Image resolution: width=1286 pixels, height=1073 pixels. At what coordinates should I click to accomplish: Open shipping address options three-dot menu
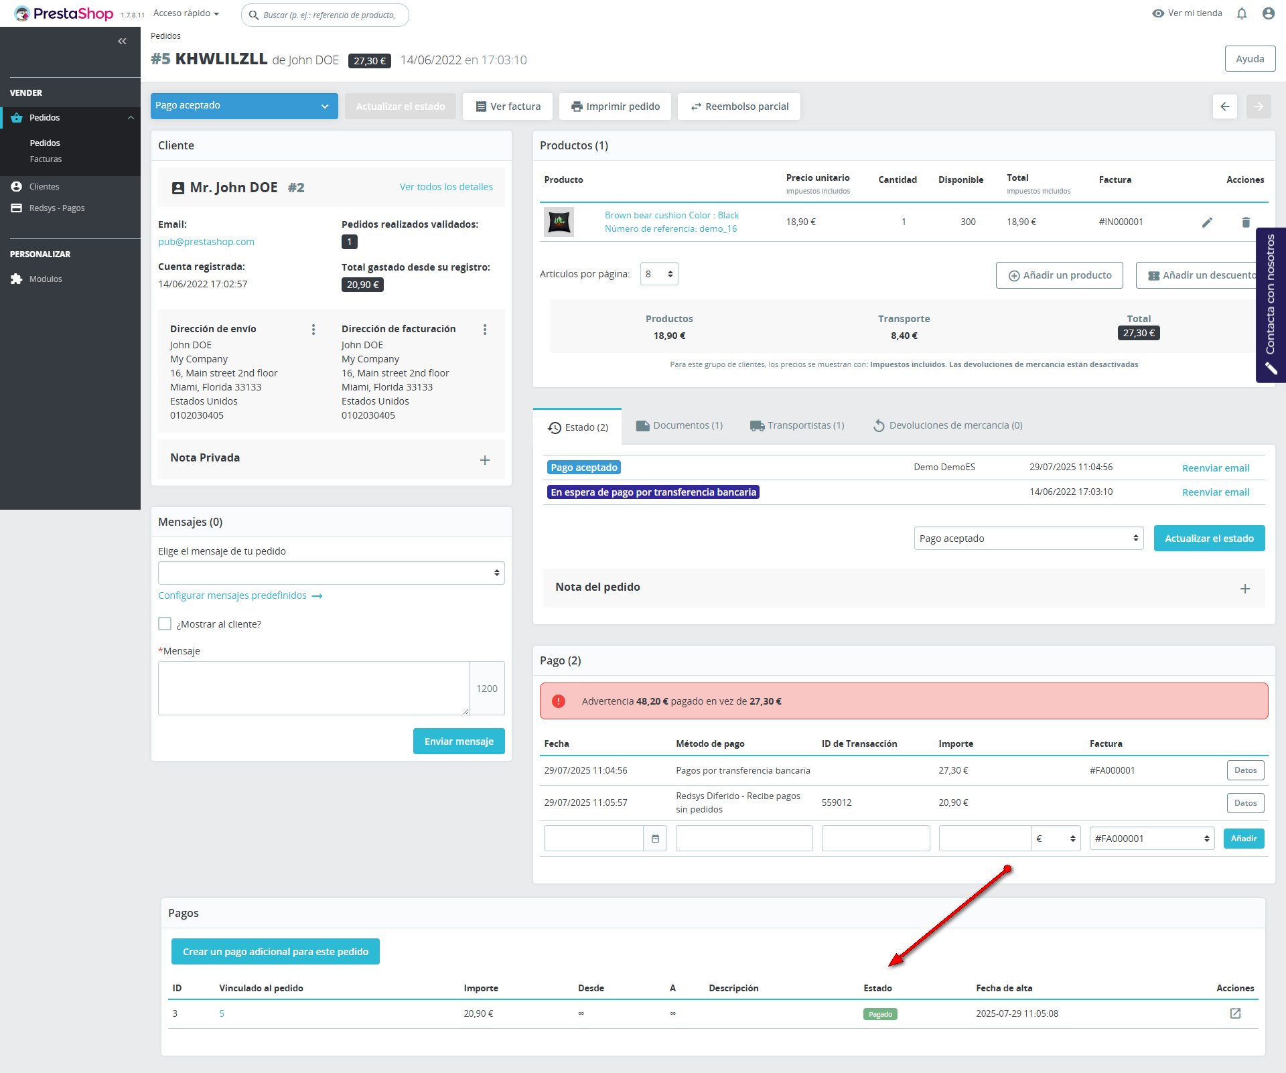pos(313,330)
